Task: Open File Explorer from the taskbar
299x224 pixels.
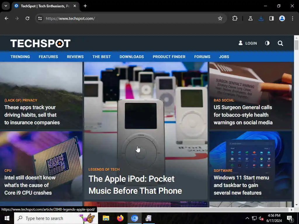Action: click(x=106, y=218)
